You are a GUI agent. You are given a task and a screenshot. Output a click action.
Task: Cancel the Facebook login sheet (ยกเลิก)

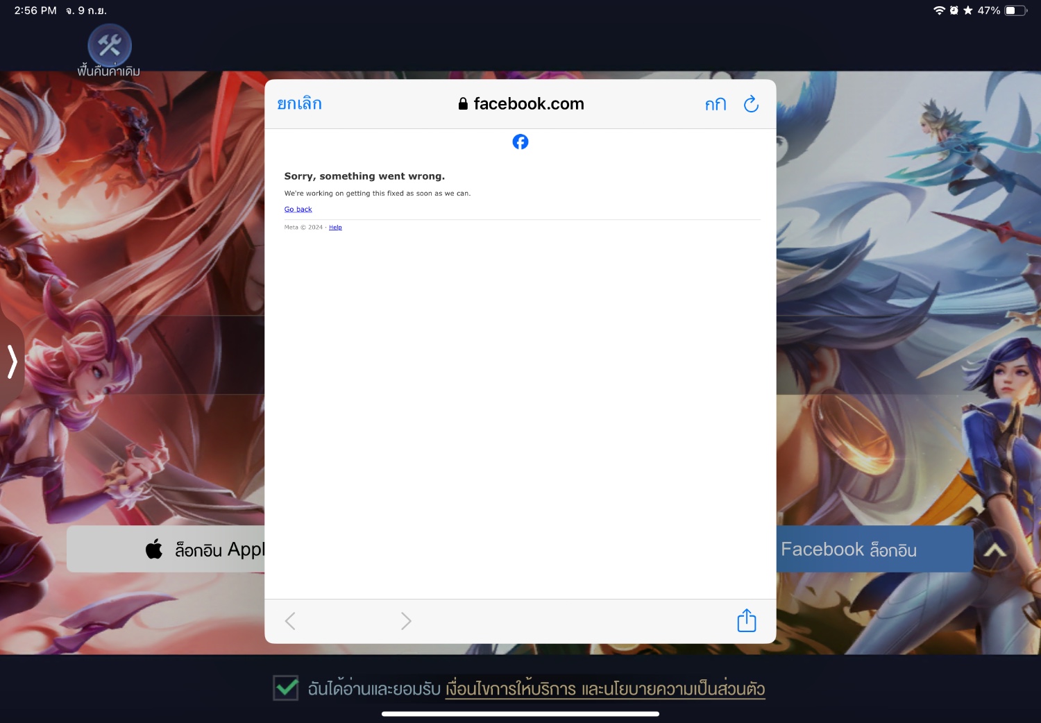299,104
